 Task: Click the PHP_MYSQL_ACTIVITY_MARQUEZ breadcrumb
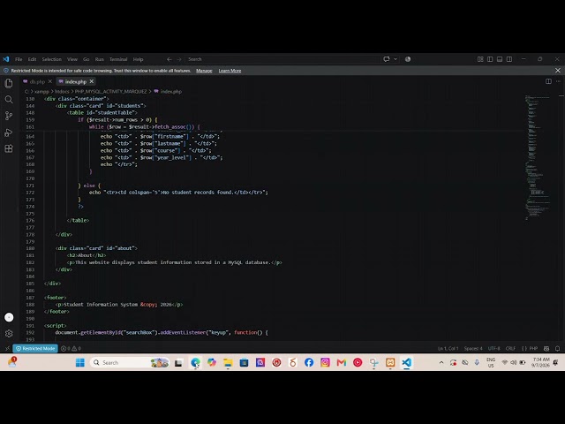pyautogui.click(x=110, y=92)
